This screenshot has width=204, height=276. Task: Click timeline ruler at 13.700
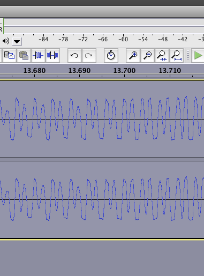[x=124, y=71]
